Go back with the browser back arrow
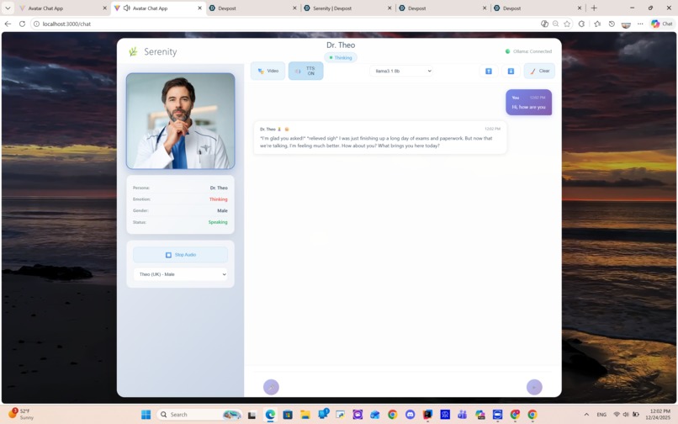 pos(8,24)
